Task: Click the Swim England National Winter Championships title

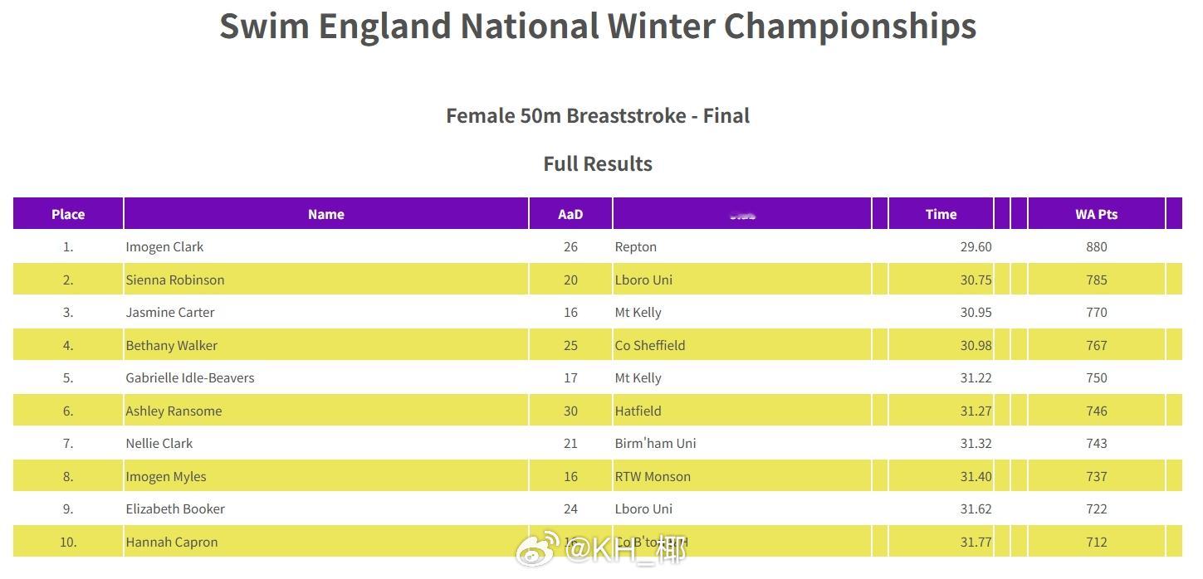Action: click(x=598, y=27)
